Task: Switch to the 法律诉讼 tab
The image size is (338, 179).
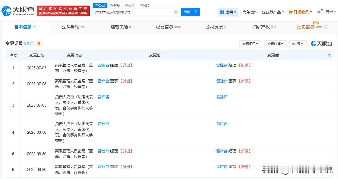Action: (73, 27)
